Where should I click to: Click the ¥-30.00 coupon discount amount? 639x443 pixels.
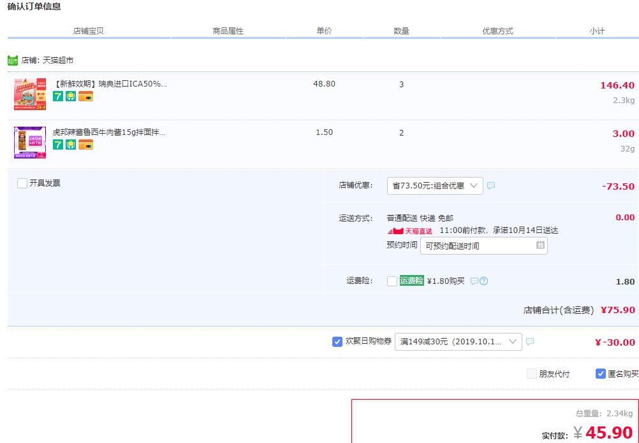click(x=615, y=342)
